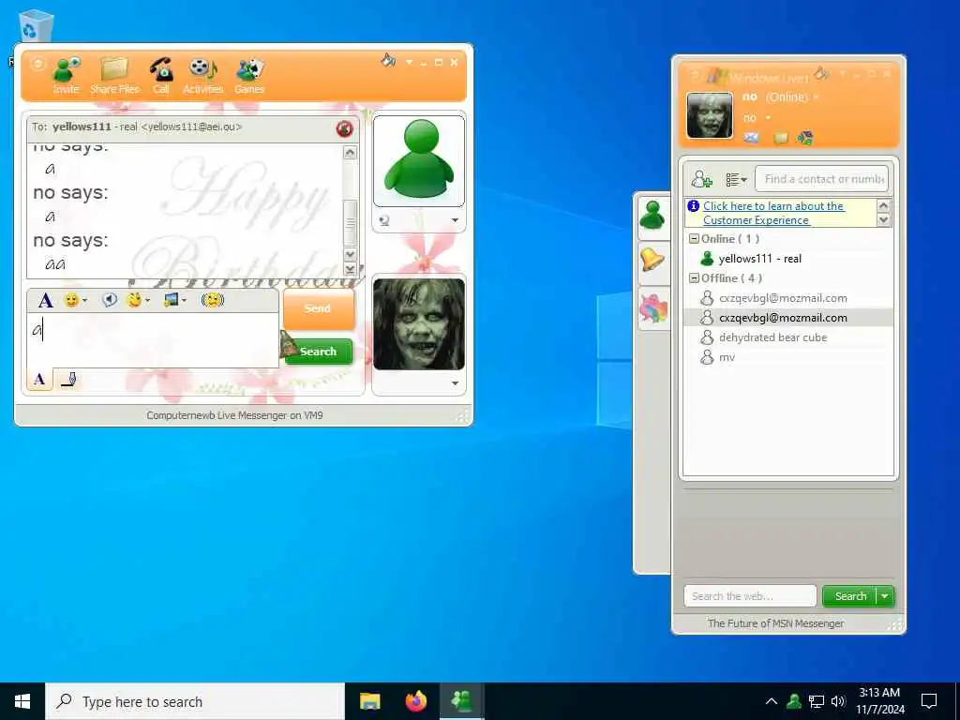Screen dimensions: 960x720
Task: Open File Explorer from the taskbar
Action: pos(369,701)
